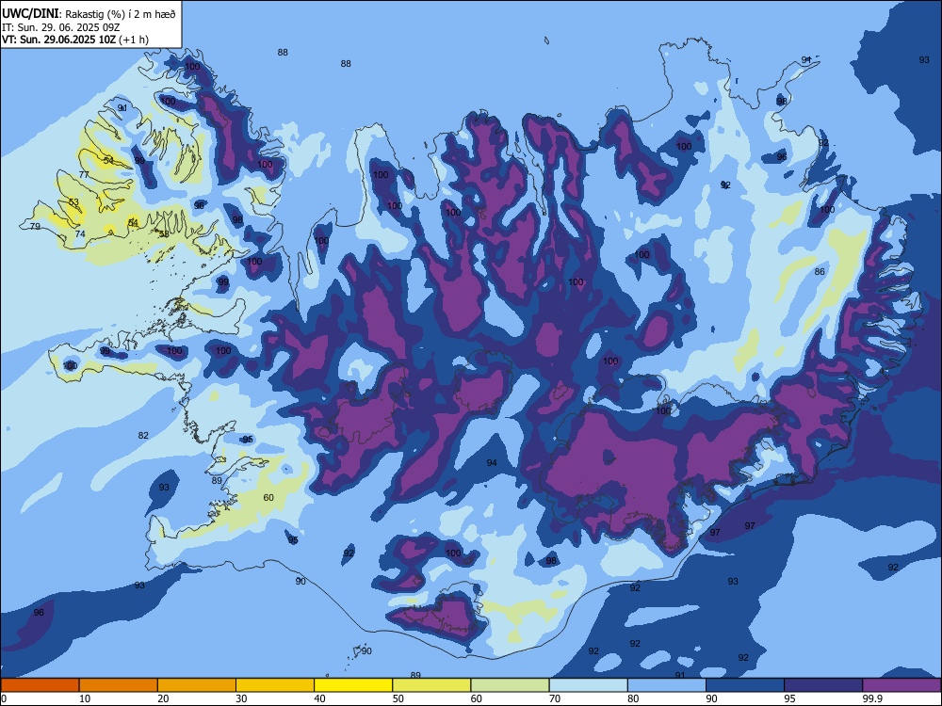The height and width of the screenshot is (706, 942).
Task: Click the 'UWC/DINI' title text
Action: coord(30,14)
